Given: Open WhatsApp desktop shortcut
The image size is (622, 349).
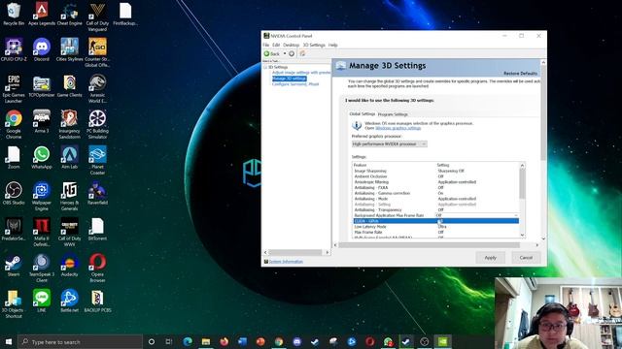Looking at the screenshot, I should coord(42,157).
